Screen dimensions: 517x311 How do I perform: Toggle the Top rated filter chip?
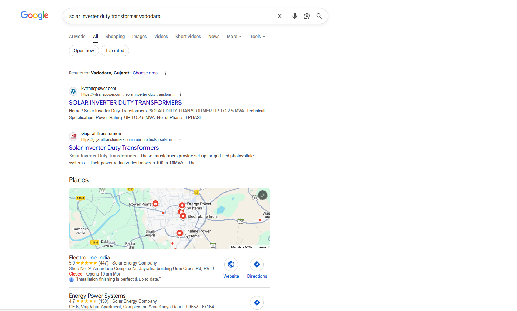(x=115, y=51)
